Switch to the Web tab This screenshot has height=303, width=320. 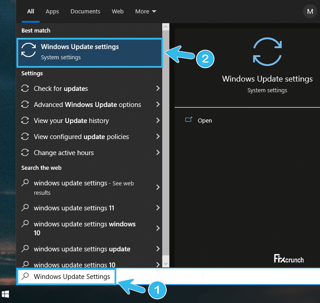pyautogui.click(x=118, y=12)
